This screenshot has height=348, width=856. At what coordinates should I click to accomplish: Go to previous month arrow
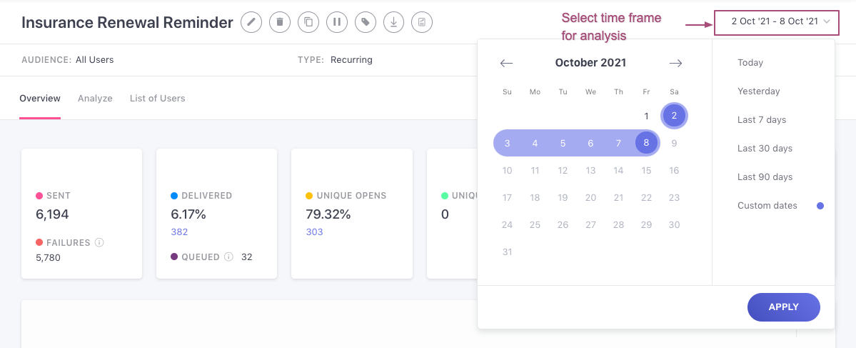(x=507, y=64)
